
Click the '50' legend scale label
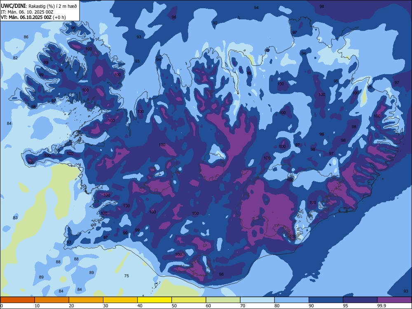point(174,306)
